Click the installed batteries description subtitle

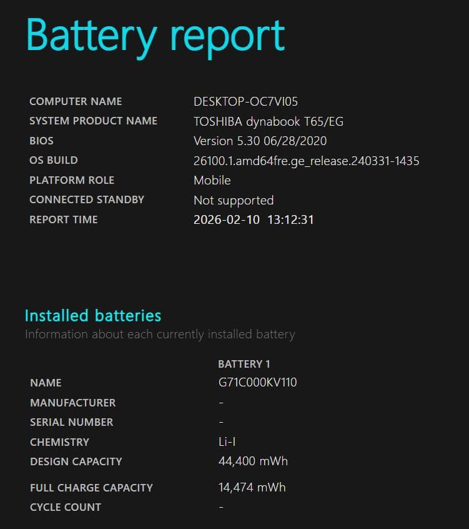click(159, 334)
